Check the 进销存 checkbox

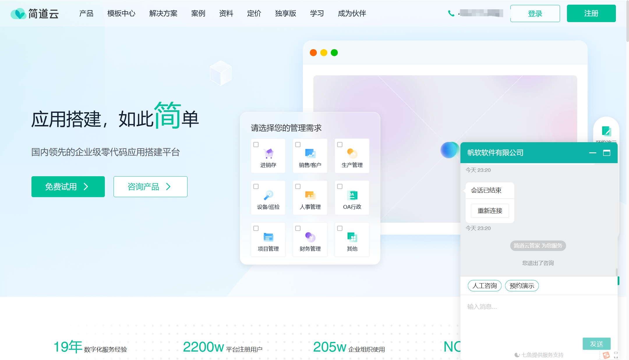coord(256,144)
